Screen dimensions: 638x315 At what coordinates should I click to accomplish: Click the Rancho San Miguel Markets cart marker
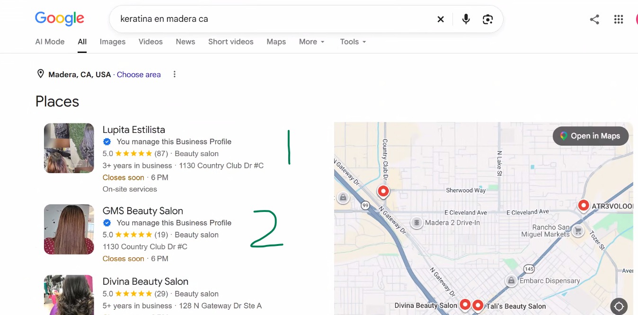(x=577, y=231)
